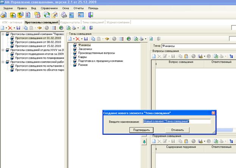This screenshot has width=236, height=168.
Task: Collapse the Протоколы совещания комплексной рабочей node
Action: [3, 62]
